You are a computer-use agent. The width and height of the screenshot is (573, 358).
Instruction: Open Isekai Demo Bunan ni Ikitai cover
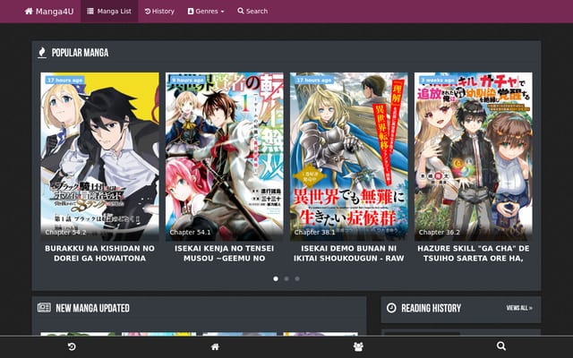point(349,157)
